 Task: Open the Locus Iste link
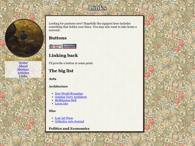[61, 103]
